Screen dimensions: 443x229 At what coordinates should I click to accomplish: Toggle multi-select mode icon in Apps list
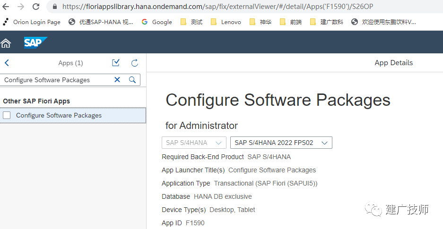[116, 63]
